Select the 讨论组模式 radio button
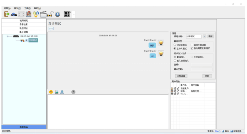The height and width of the screenshot is (134, 247). click(175, 45)
